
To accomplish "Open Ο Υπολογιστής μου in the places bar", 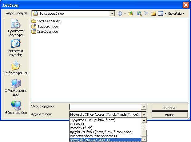I will pyautogui.click(x=16, y=88).
